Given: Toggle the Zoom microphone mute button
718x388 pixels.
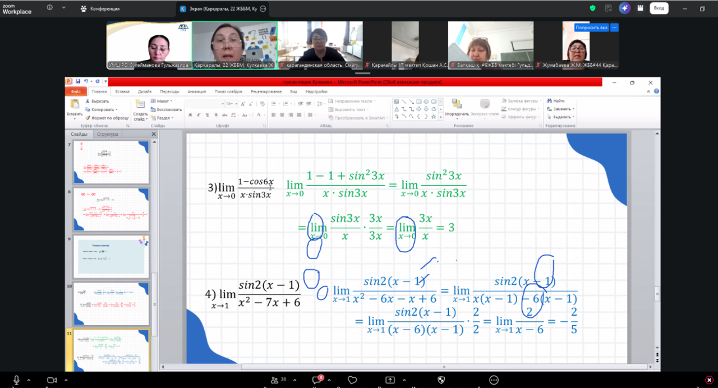Looking at the screenshot, I should (16, 380).
